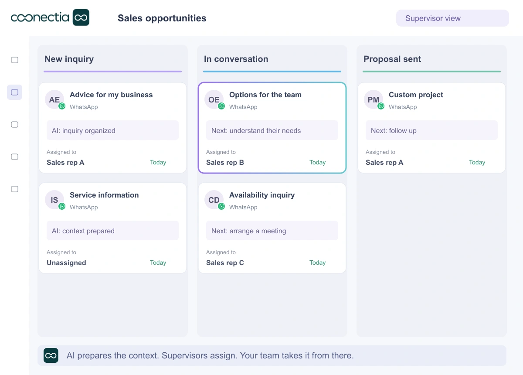Click 'WhatsApp' label under Advice for my business
Image resolution: width=523 pixels, height=375 pixels.
(x=84, y=107)
